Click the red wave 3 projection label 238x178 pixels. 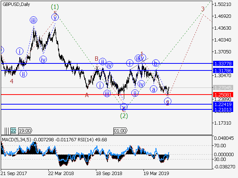(203, 9)
